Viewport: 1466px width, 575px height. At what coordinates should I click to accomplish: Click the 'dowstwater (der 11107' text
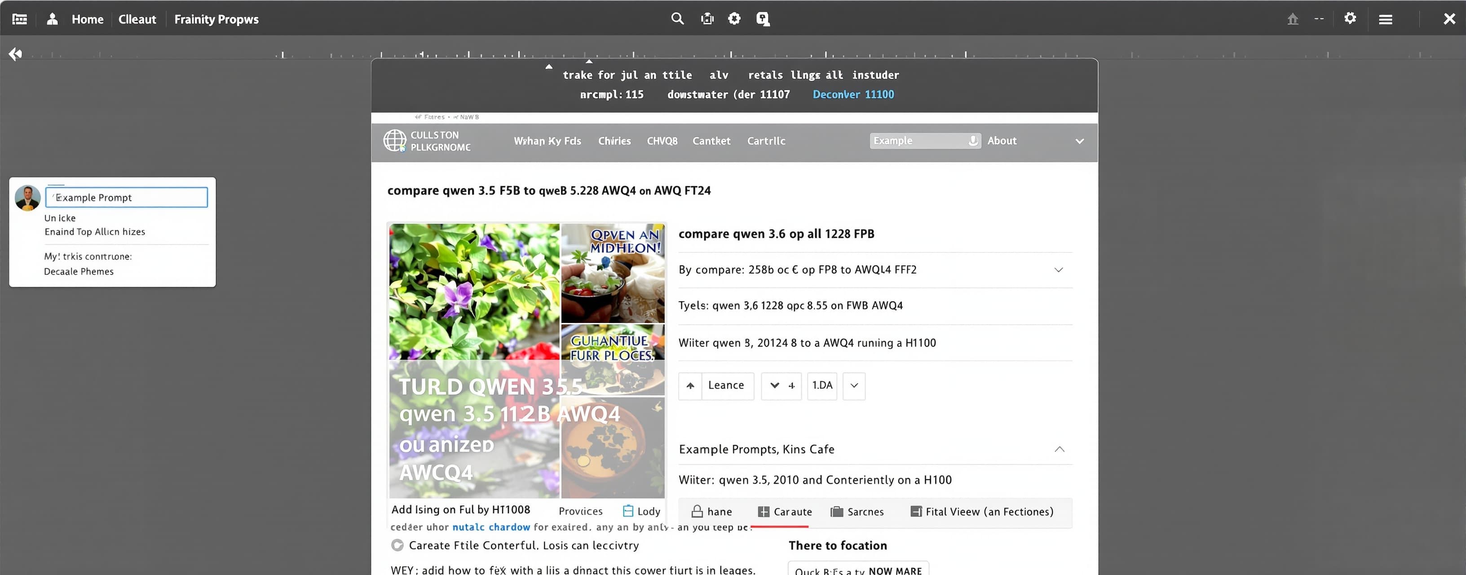coord(729,94)
